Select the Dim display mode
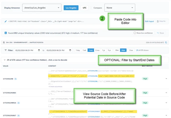Image resolution: width=171 pixels, height=118 pixels. click(117, 50)
